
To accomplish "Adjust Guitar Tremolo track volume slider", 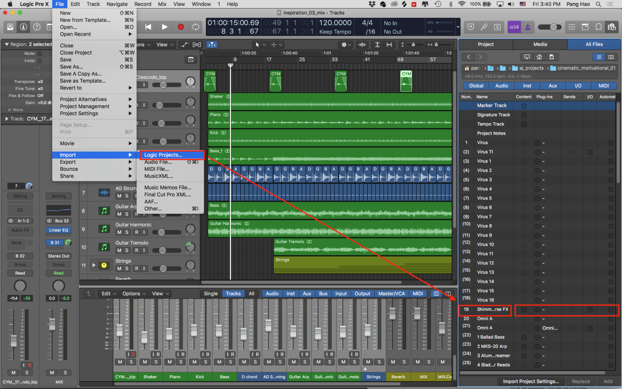I will (166, 251).
